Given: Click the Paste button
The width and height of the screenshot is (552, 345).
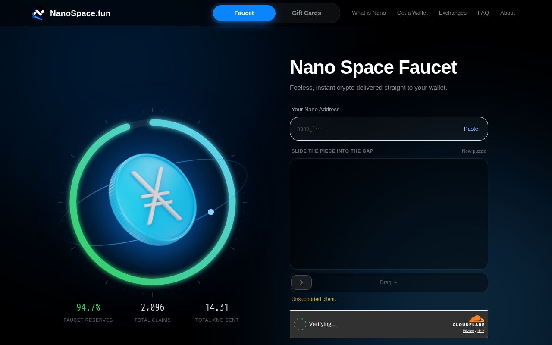Looking at the screenshot, I should point(471,129).
